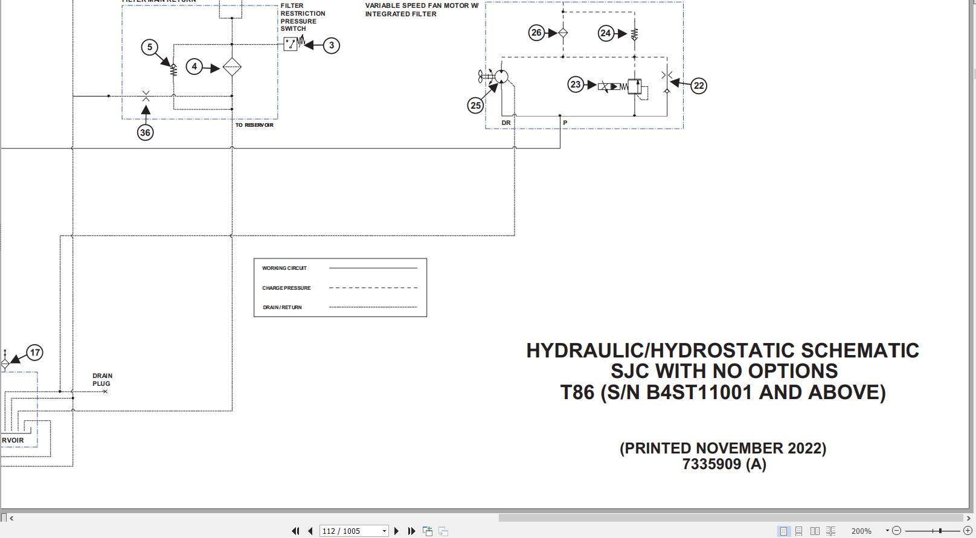This screenshot has height=538, width=976.
Task: Click callout number 17 in schematic
Action: click(x=35, y=353)
